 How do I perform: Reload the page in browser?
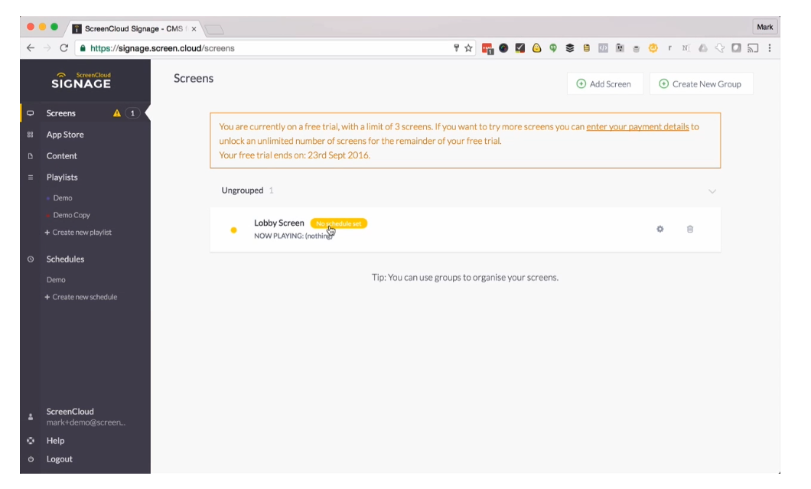(64, 48)
